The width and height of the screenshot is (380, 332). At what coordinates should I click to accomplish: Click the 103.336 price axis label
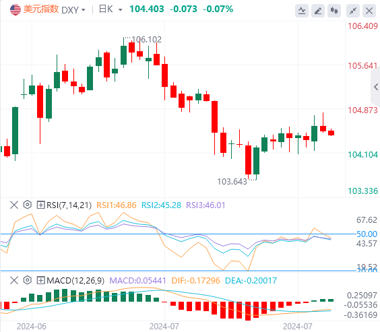[362, 191]
